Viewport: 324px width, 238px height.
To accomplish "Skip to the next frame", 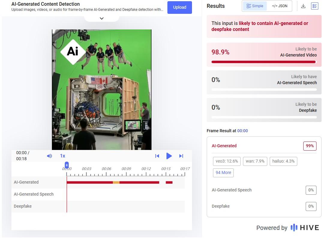I will (x=181, y=156).
